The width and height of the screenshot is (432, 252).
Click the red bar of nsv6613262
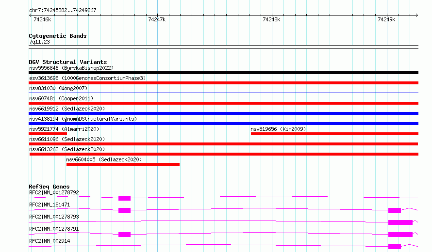coord(224,154)
